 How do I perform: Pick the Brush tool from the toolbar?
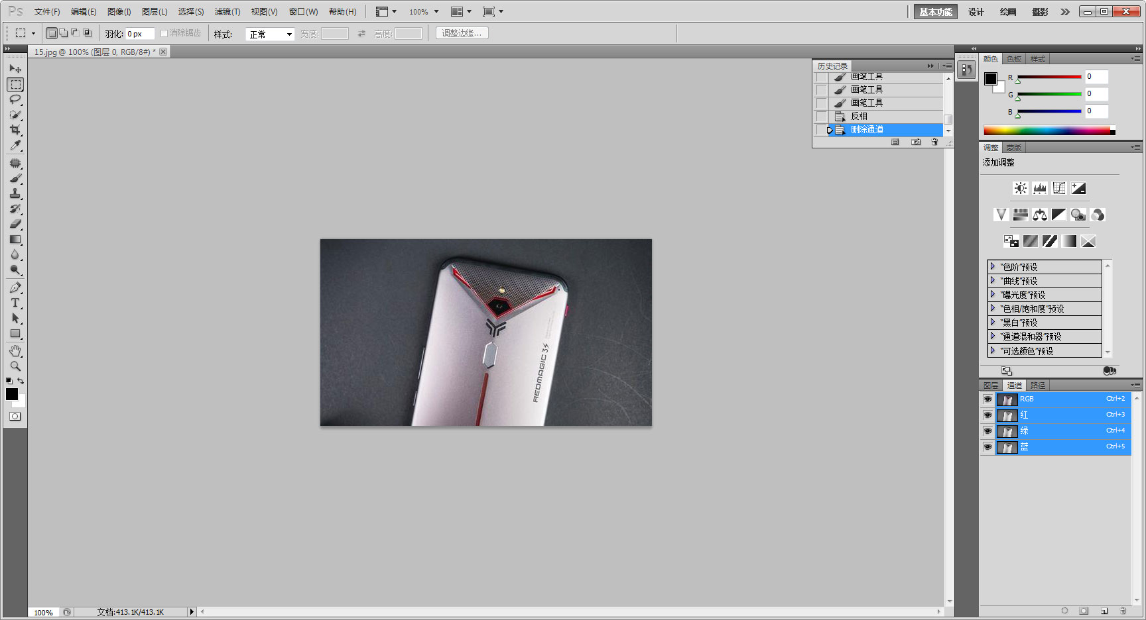[15, 178]
